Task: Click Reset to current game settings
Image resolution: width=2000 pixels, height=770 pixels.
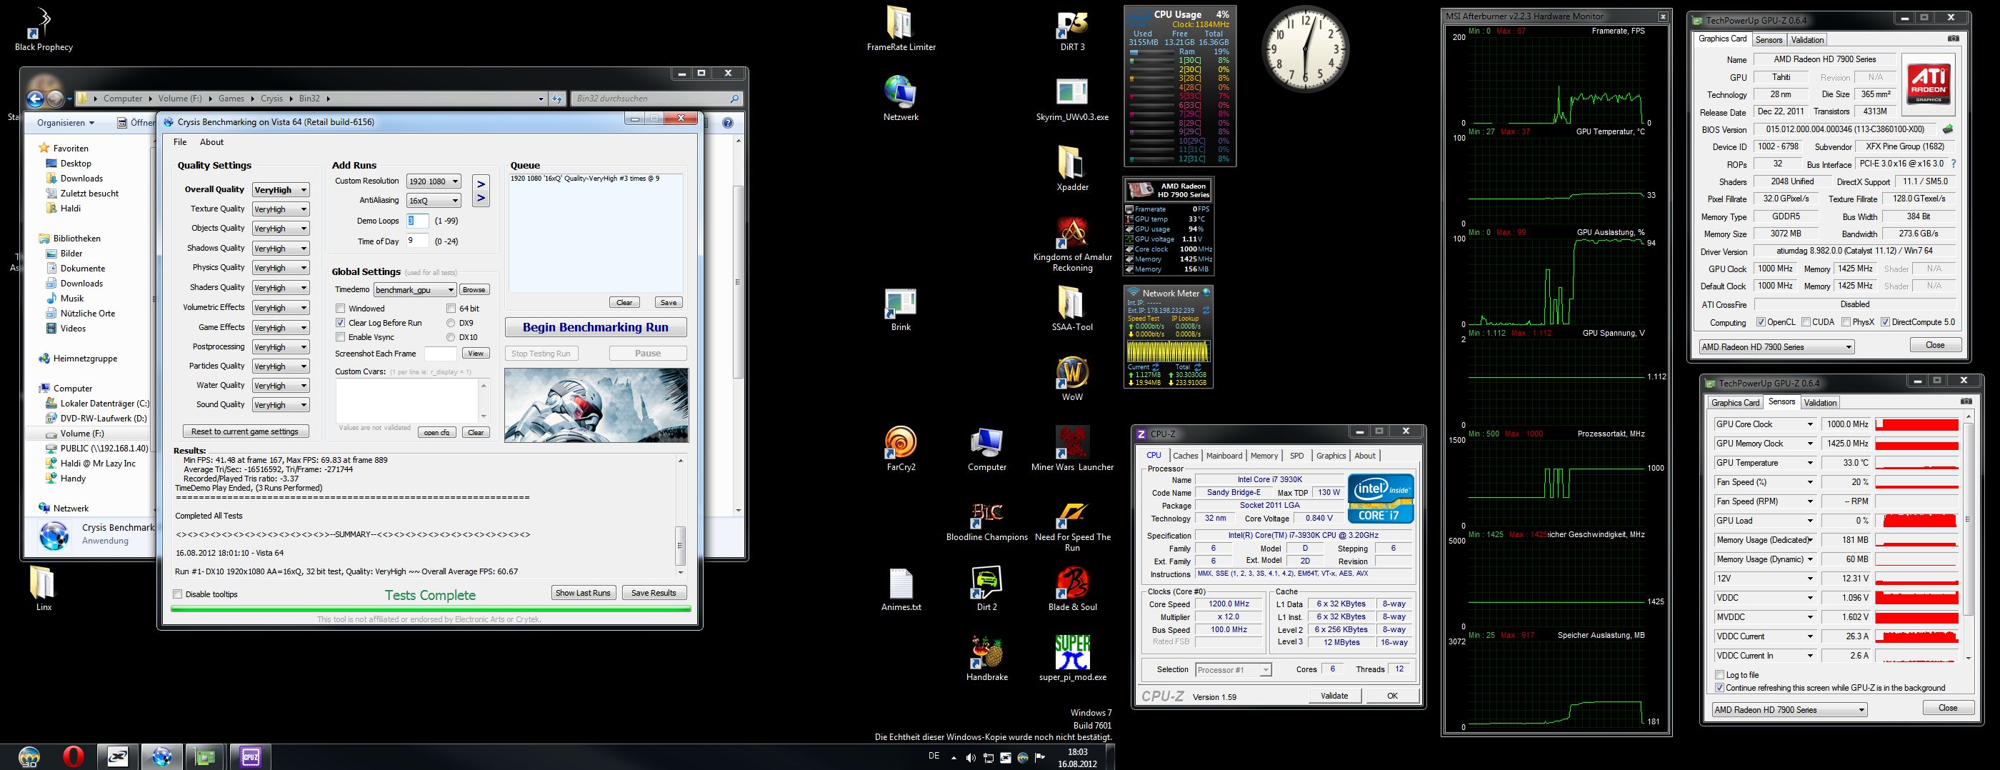Action: (244, 431)
